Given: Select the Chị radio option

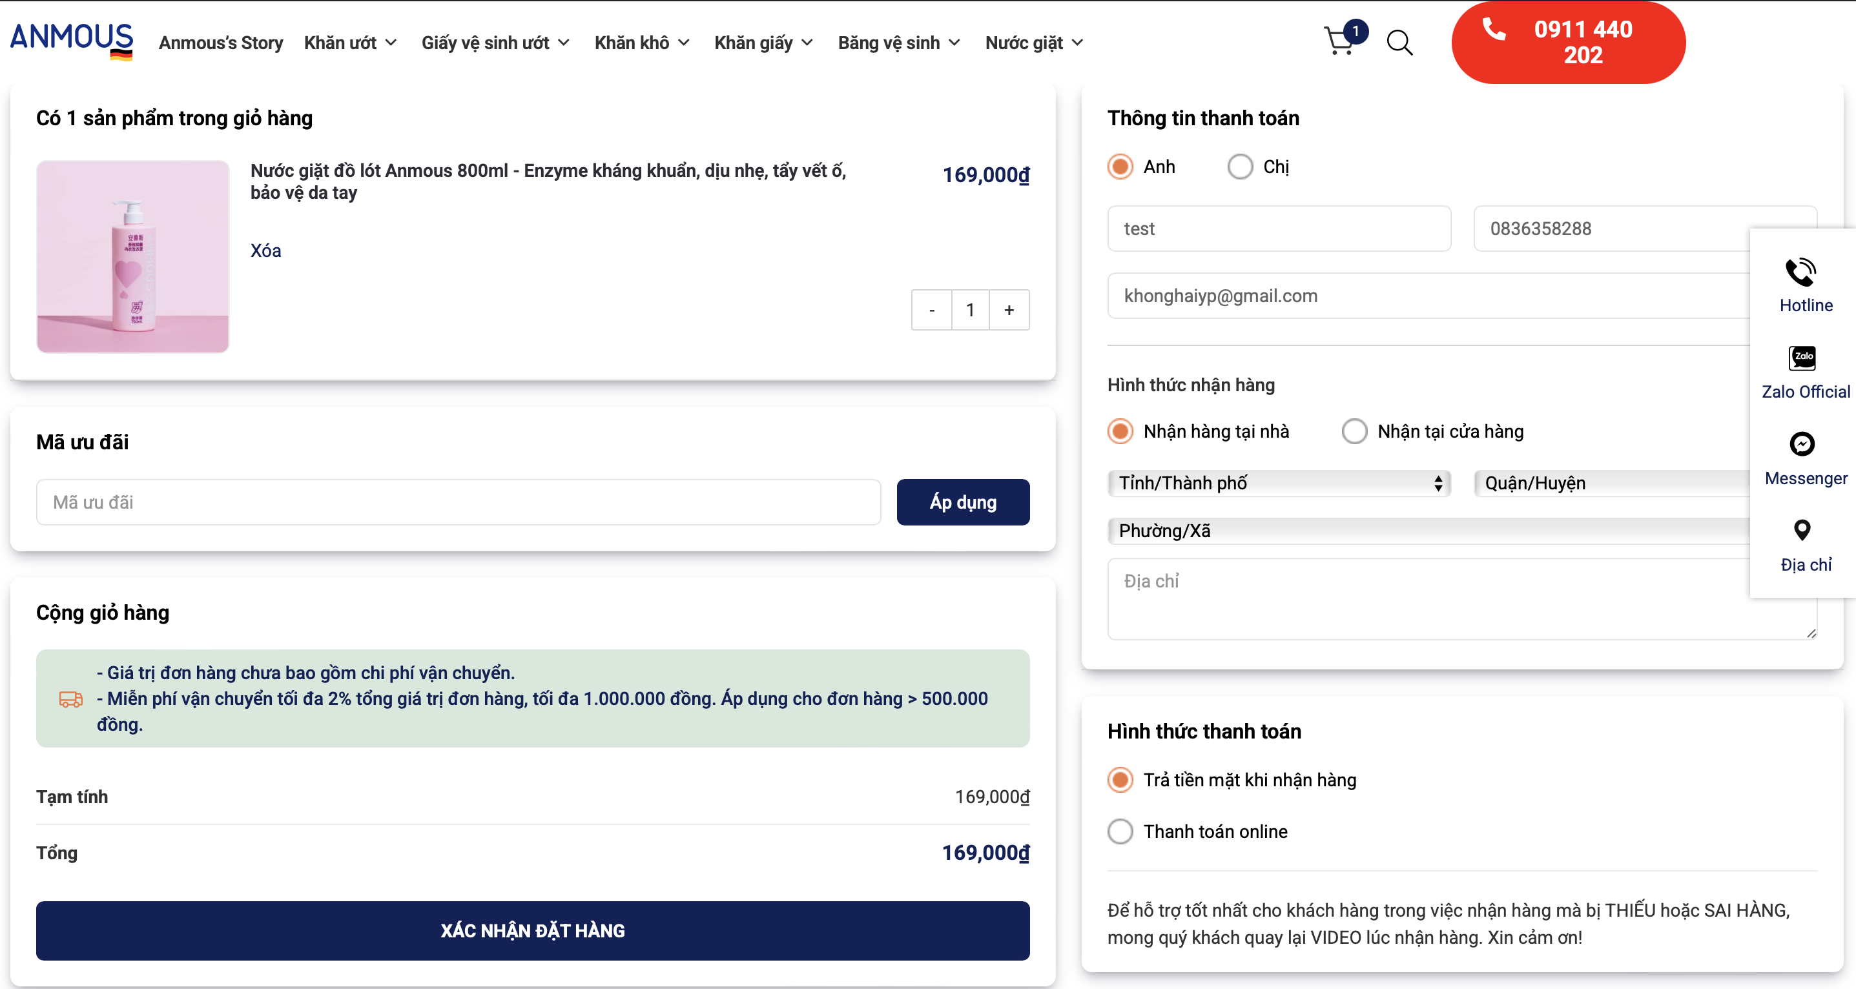Looking at the screenshot, I should 1240,167.
